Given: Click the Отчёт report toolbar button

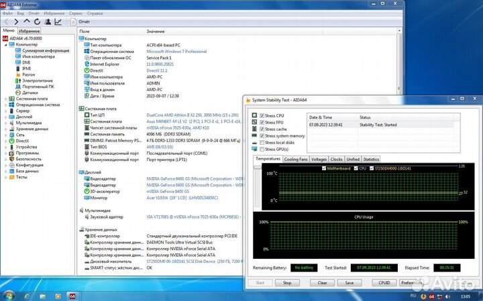Looking at the screenshot, I should [80, 21].
